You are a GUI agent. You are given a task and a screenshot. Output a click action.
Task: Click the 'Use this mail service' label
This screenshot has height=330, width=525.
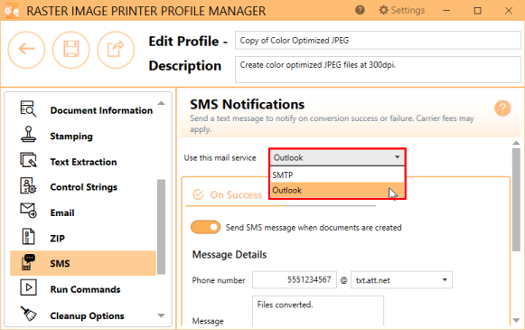pos(220,158)
